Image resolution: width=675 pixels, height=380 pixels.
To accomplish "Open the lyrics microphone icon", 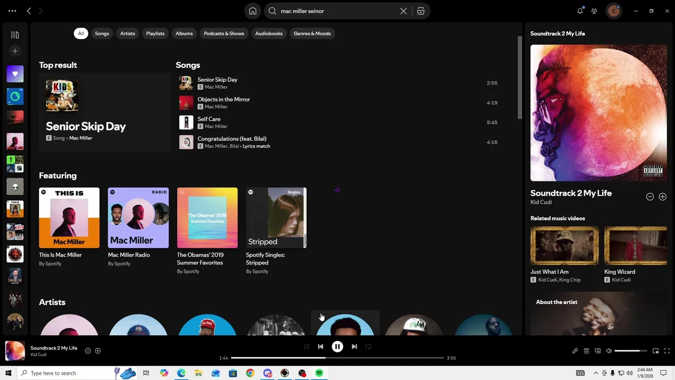I will click(x=575, y=351).
